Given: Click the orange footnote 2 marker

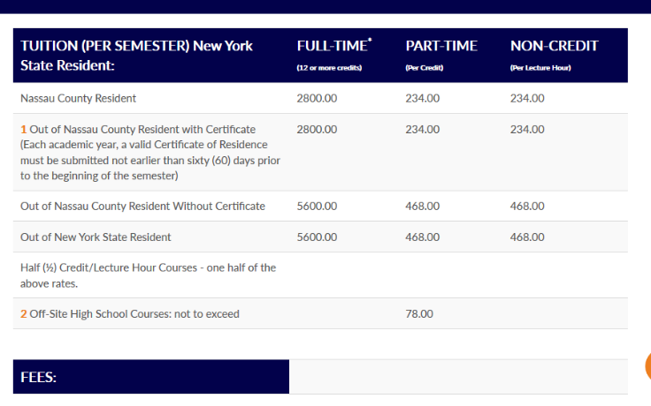Looking at the screenshot, I should 24,314.
